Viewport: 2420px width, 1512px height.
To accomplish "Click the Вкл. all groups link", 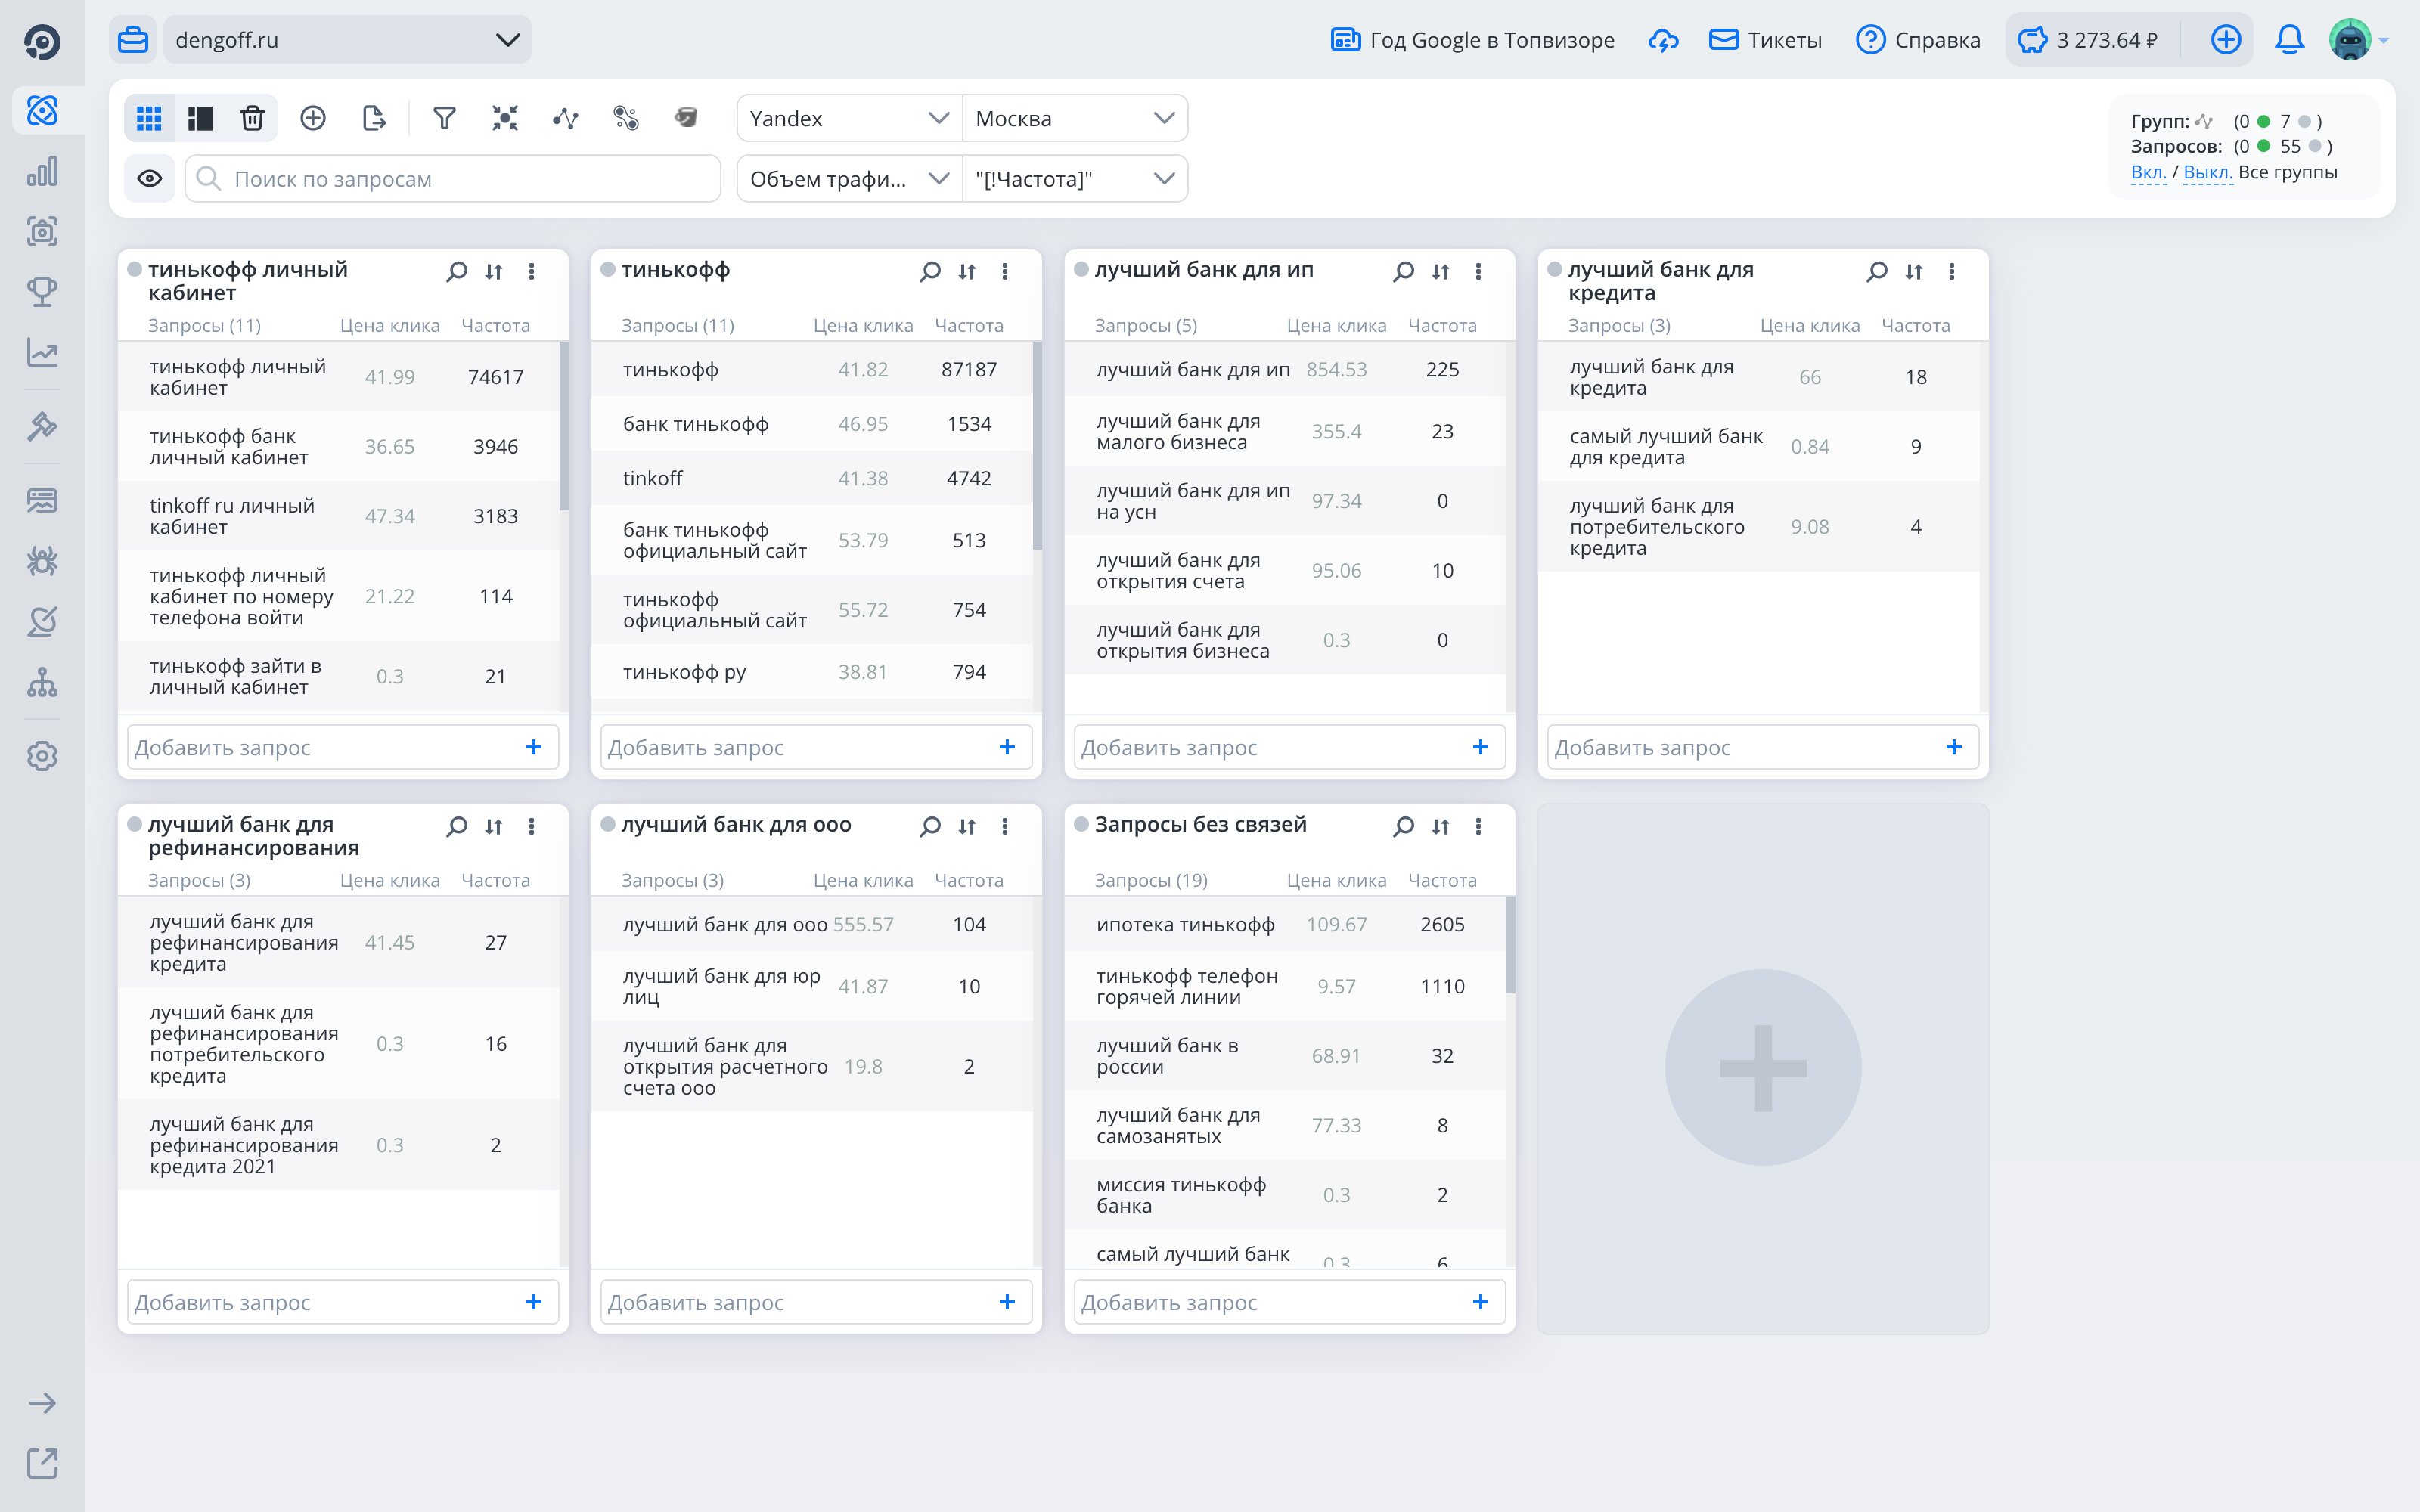I will click(2148, 172).
